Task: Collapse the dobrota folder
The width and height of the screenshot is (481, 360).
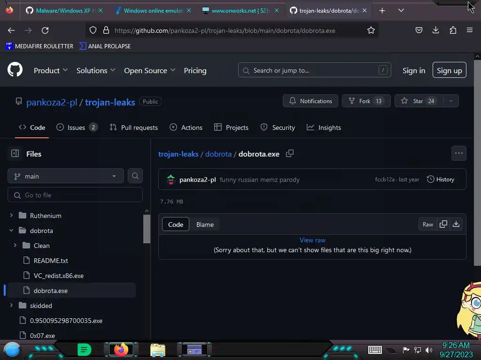Action: [x=11, y=230]
